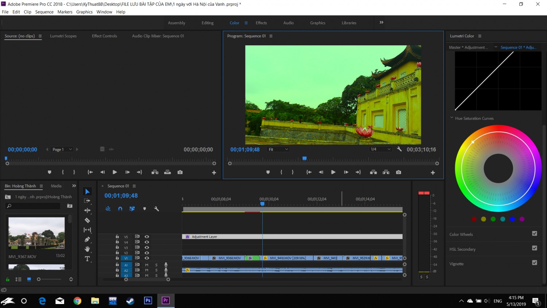Screen dimensions: 547x308
Task: Choose the Ripple Edit tool
Action: pos(87,210)
